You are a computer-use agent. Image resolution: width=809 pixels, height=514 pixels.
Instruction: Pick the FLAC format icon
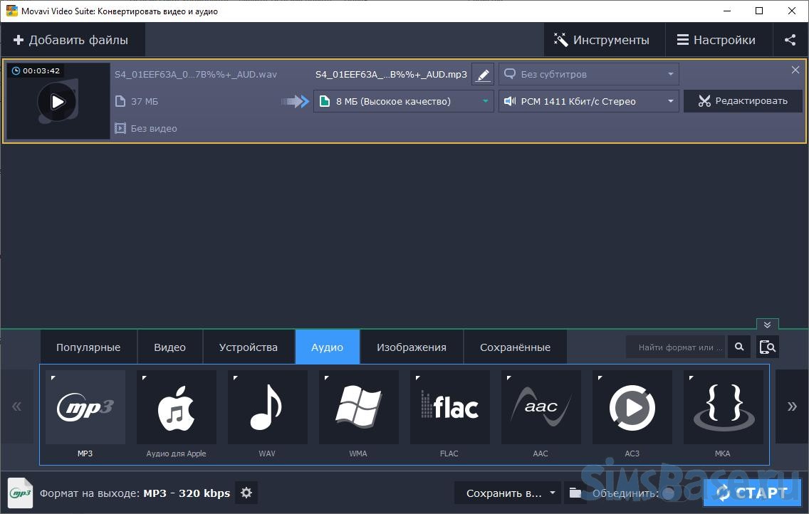(x=449, y=407)
